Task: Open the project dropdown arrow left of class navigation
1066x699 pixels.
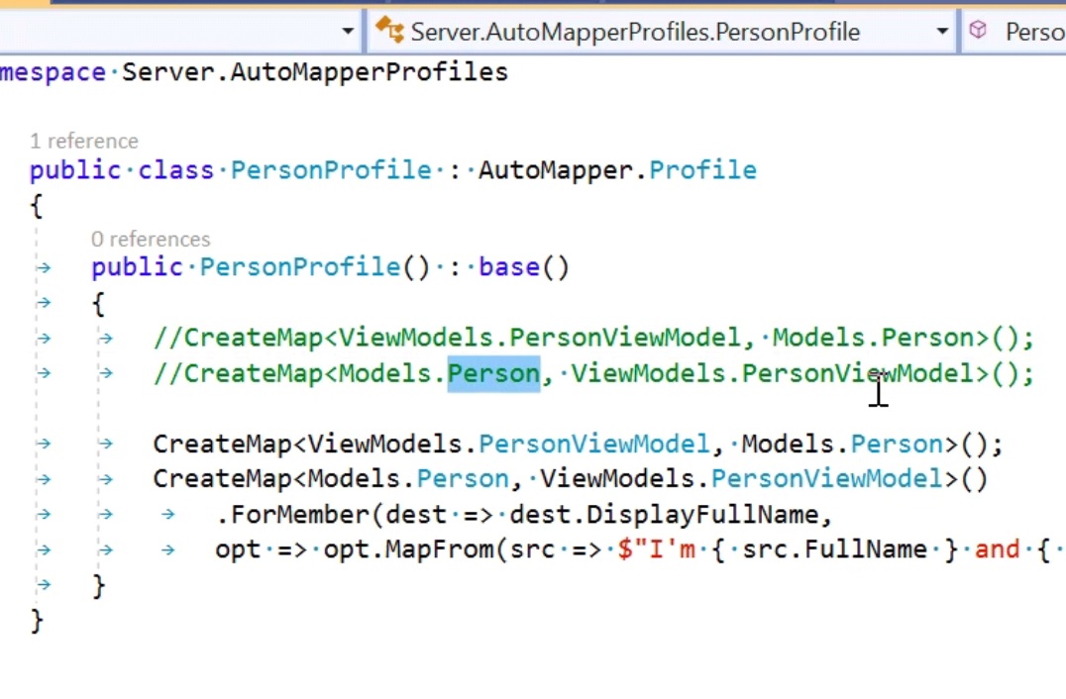Action: click(x=348, y=32)
